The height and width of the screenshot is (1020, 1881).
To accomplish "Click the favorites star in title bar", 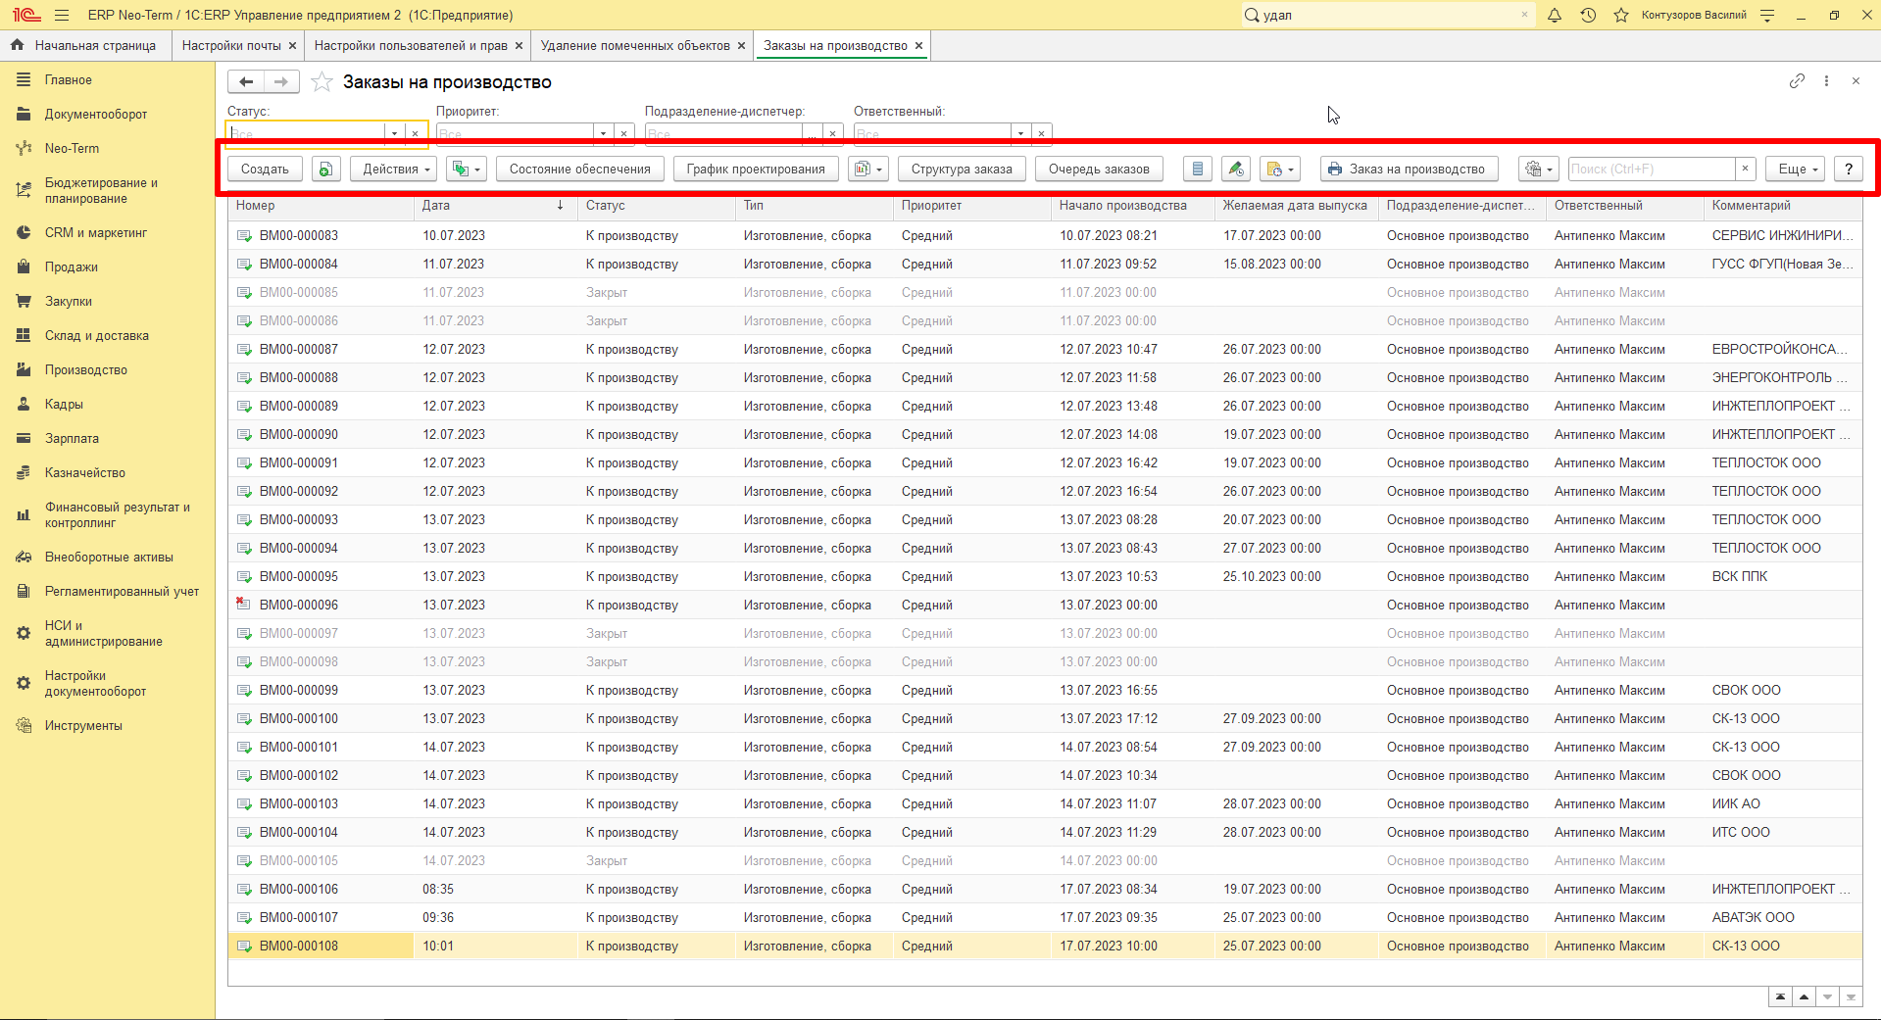I will pos(1621,15).
